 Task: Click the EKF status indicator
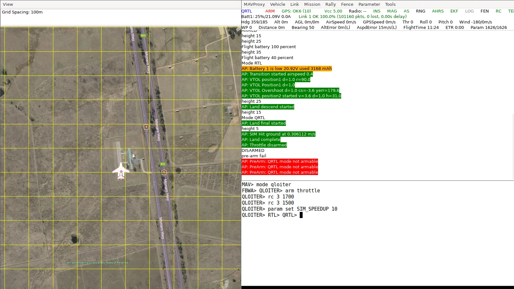pos(454,11)
